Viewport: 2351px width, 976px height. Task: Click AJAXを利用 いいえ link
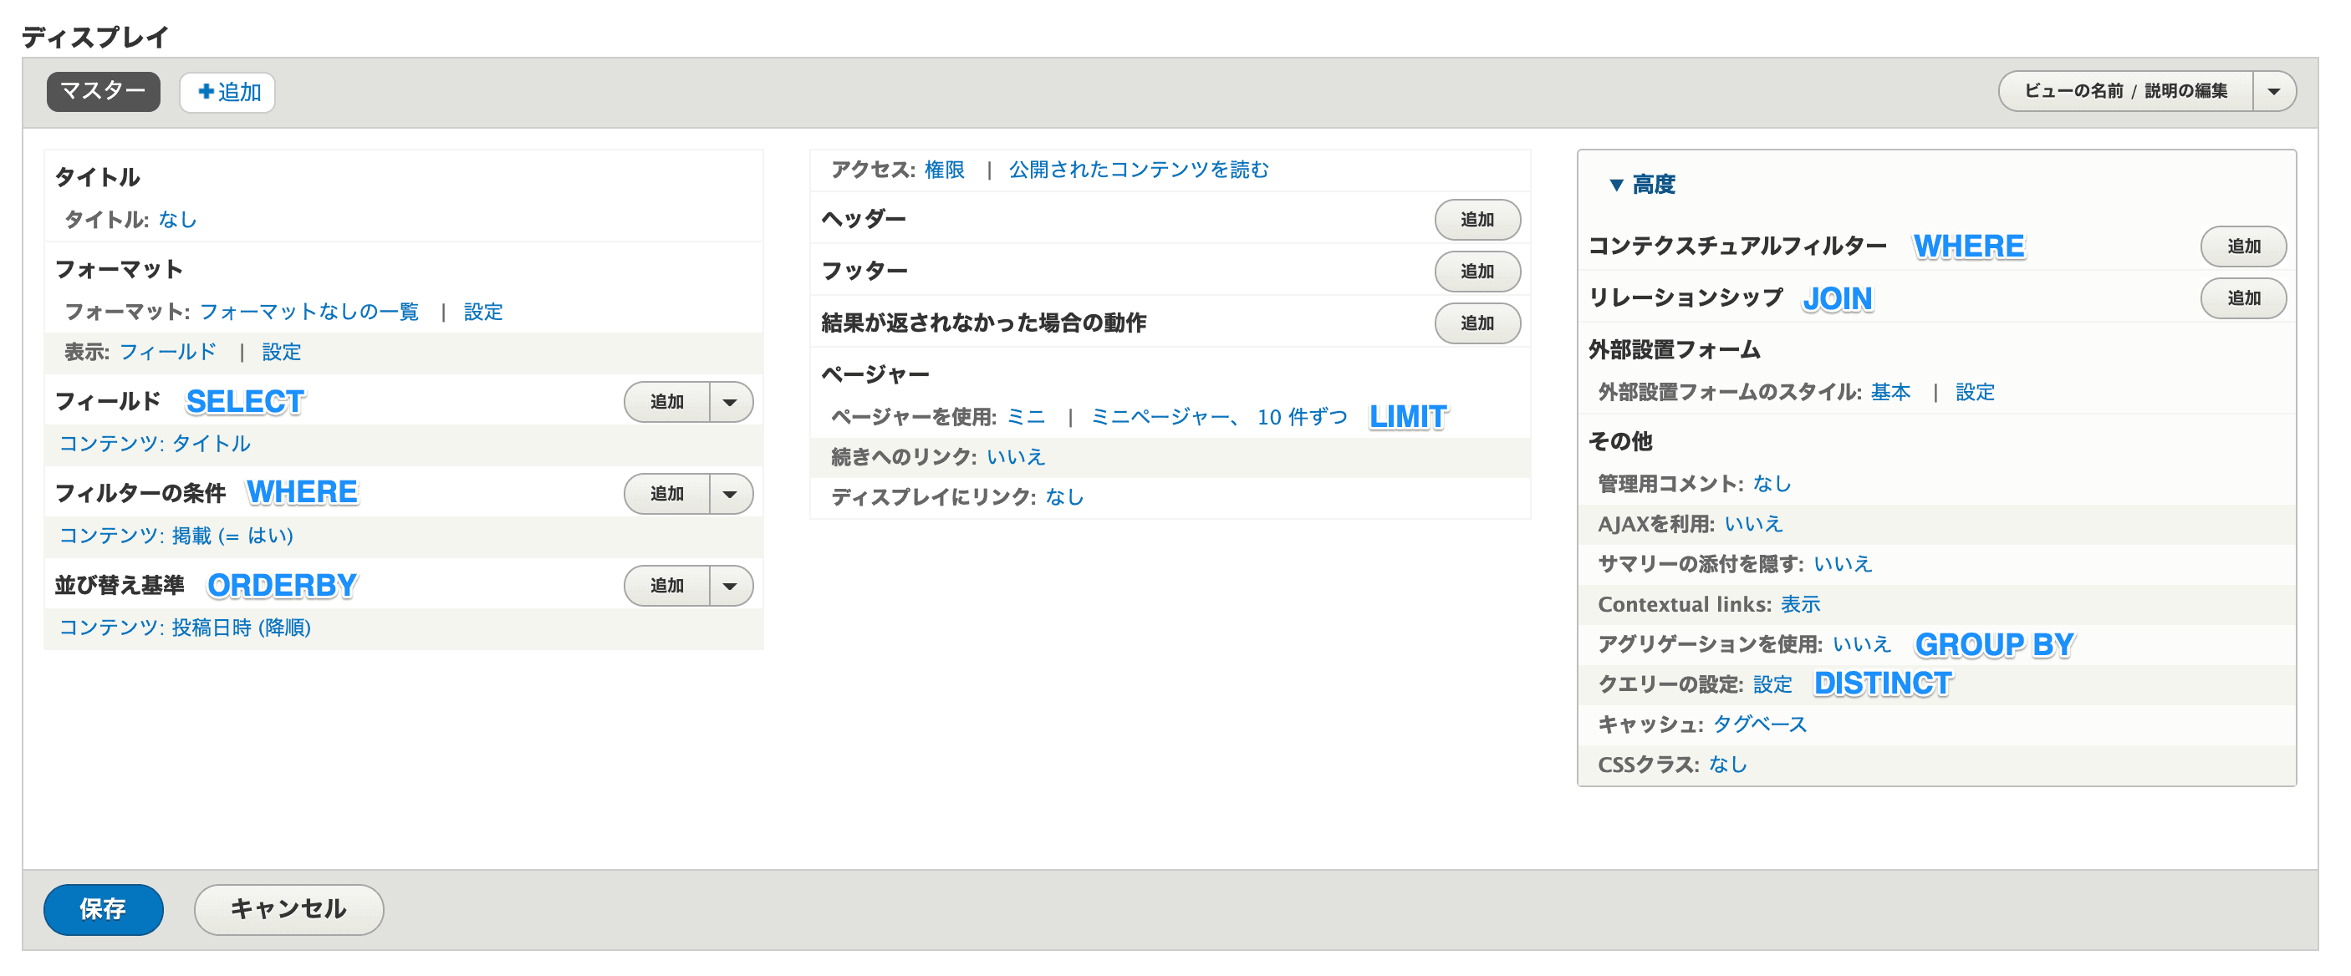(x=1753, y=525)
